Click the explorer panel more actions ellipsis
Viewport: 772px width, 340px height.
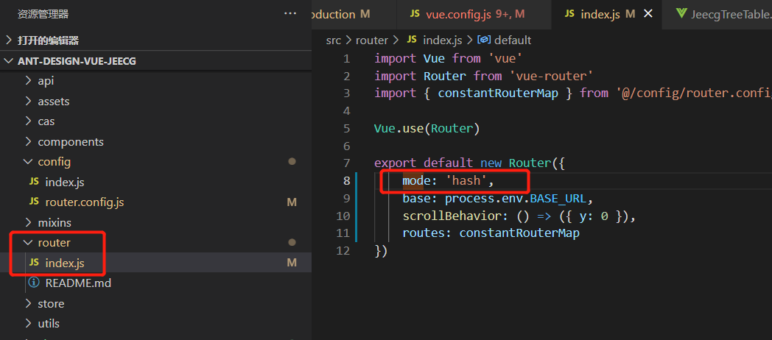pyautogui.click(x=290, y=14)
